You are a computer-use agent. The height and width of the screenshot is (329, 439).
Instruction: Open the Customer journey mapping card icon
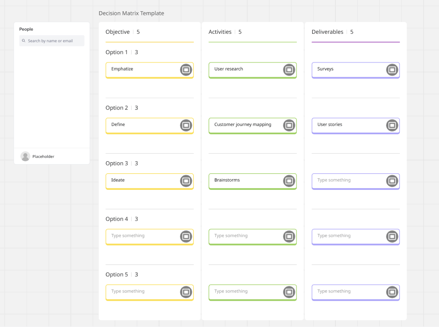(x=289, y=125)
